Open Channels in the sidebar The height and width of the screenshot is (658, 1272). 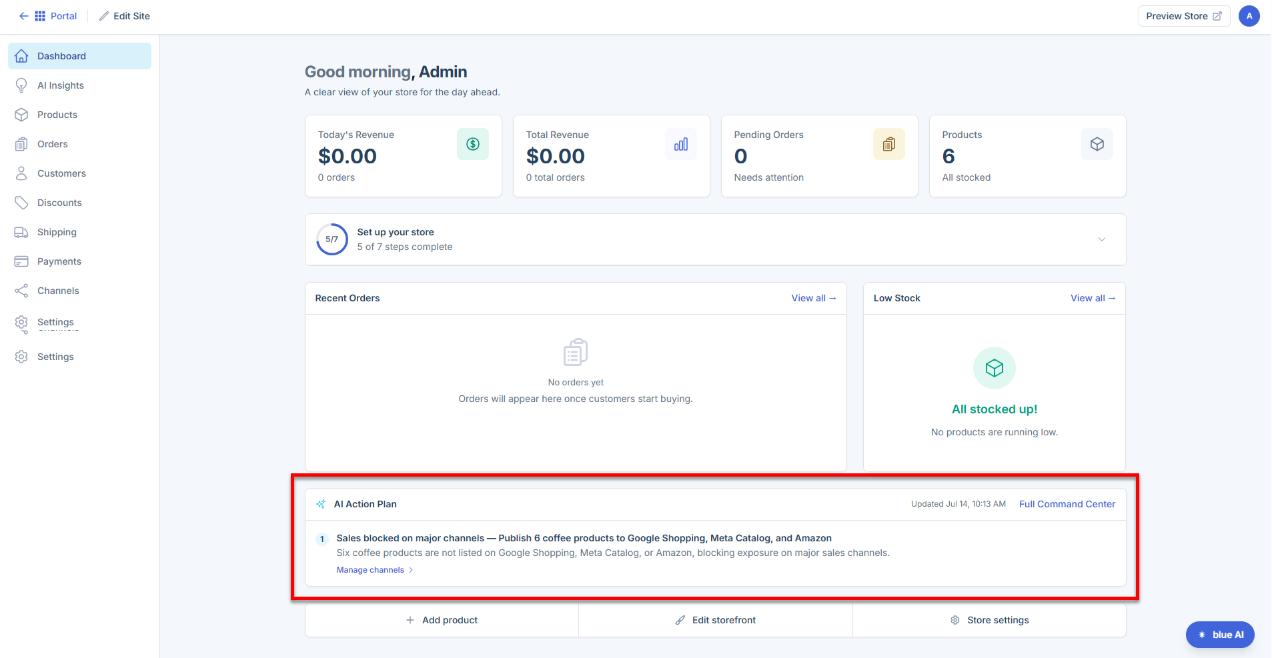(79, 291)
